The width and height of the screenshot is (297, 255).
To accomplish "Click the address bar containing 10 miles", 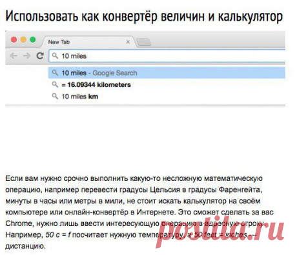I will point(167,56).
